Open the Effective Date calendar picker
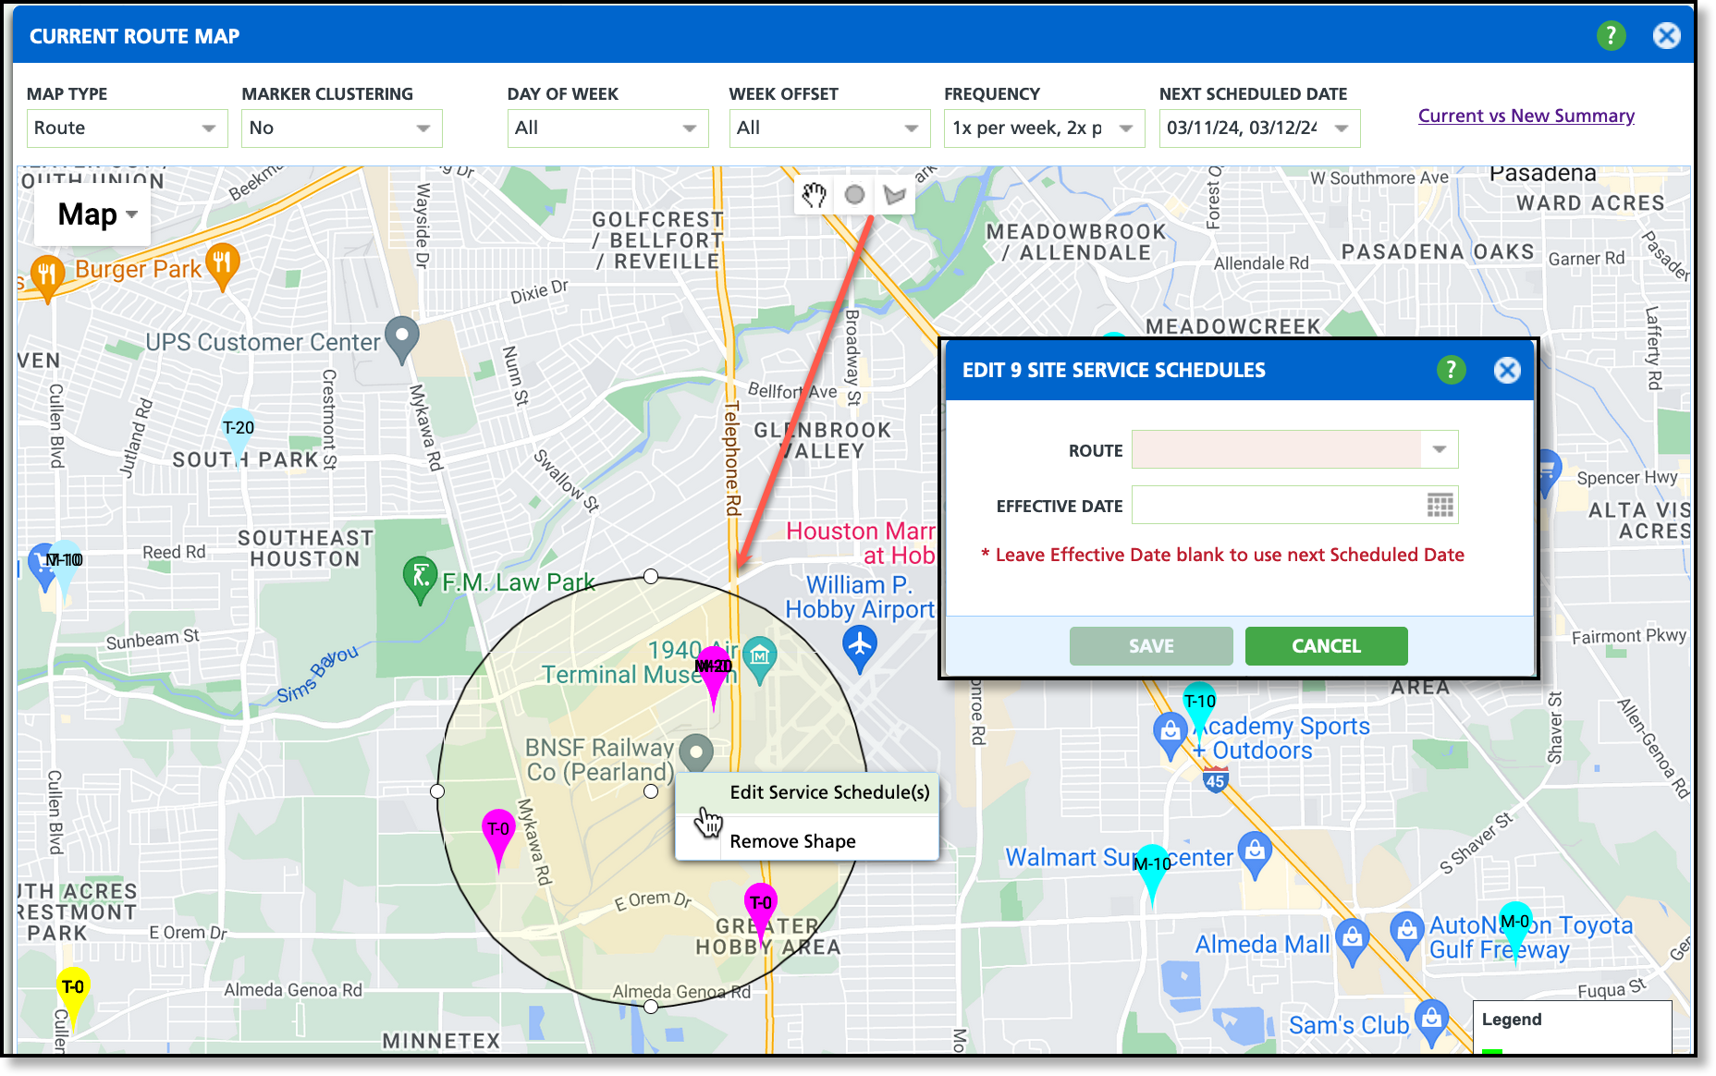Image resolution: width=1716 pixels, height=1076 pixels. pyautogui.click(x=1440, y=505)
